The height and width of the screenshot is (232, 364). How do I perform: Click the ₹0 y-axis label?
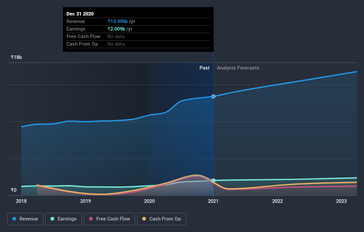coord(14,190)
